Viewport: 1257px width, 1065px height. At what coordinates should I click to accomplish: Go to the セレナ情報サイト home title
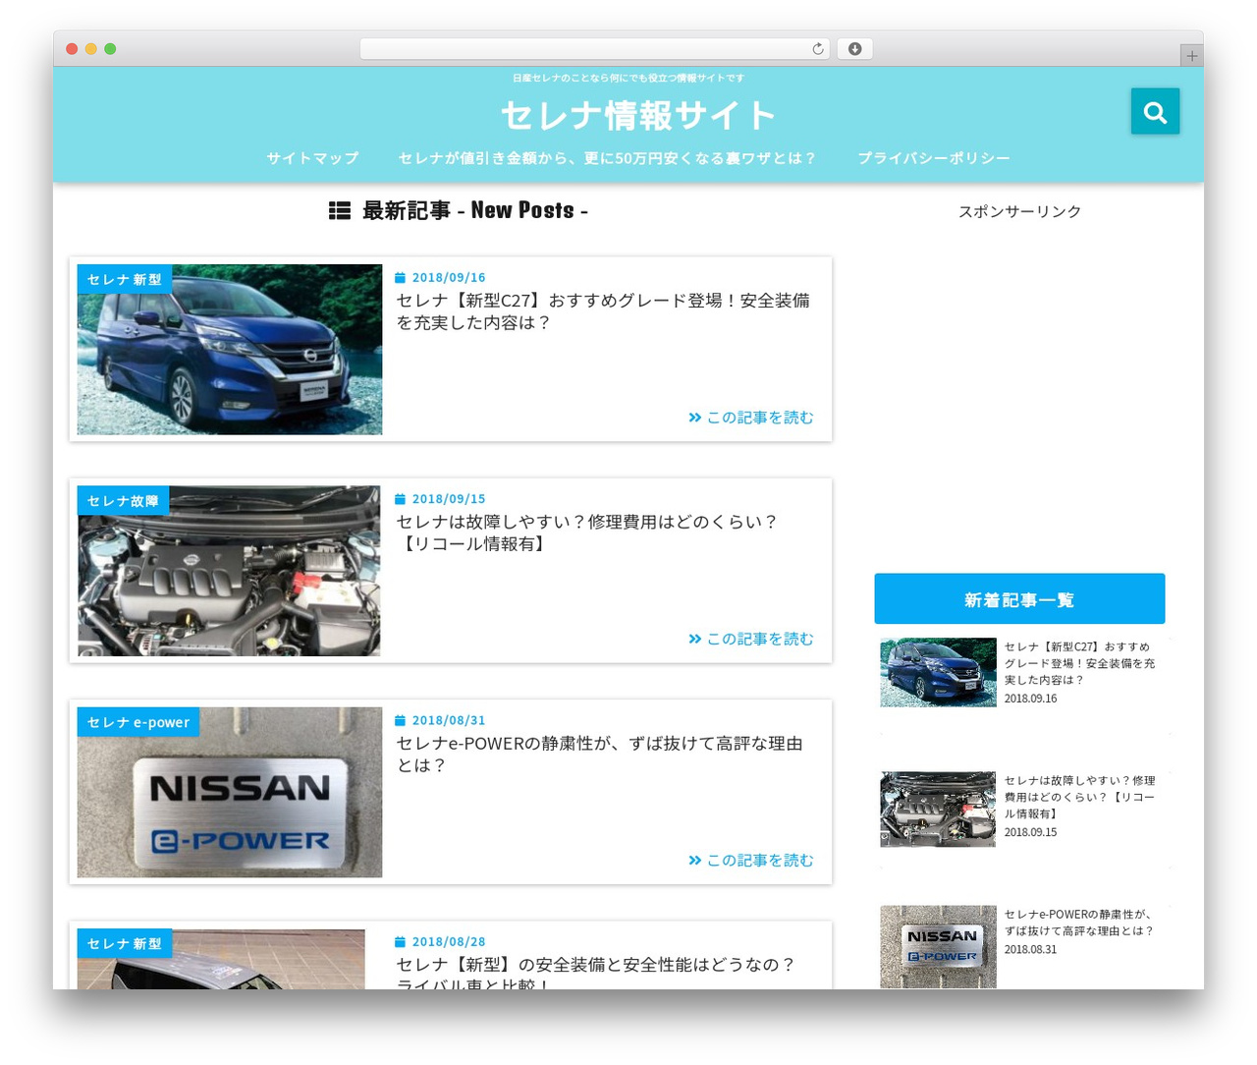coord(638,115)
